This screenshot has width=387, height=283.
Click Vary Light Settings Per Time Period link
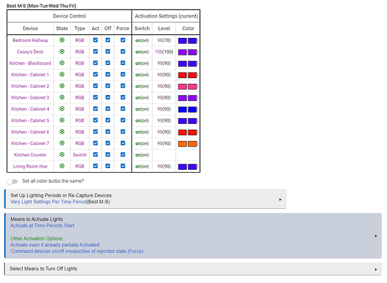click(48, 201)
